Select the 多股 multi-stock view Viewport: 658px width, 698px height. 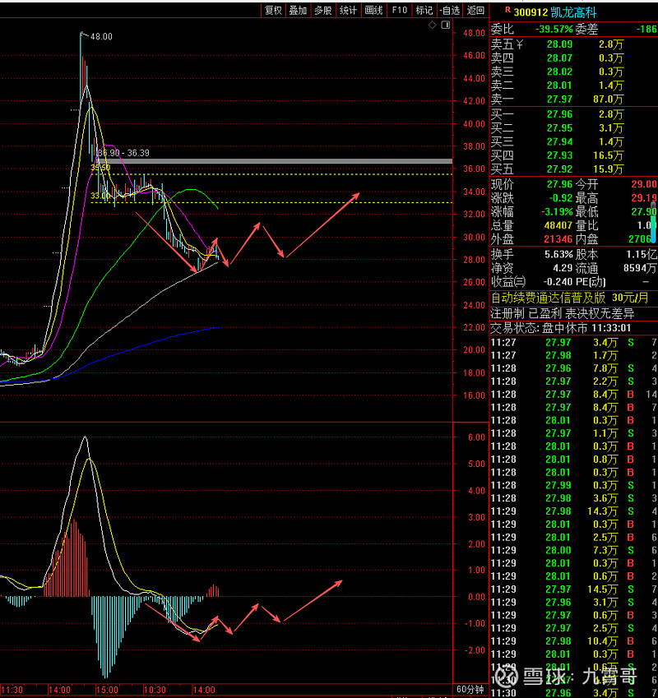323,10
